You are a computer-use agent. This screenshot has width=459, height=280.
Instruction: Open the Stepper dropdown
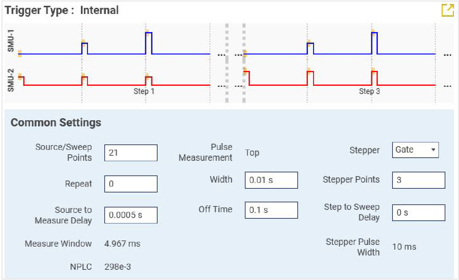click(x=415, y=150)
